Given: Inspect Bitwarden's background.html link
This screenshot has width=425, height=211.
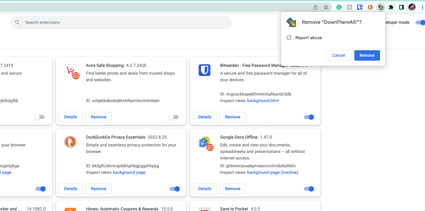Looking at the screenshot, I should pyautogui.click(x=263, y=101).
